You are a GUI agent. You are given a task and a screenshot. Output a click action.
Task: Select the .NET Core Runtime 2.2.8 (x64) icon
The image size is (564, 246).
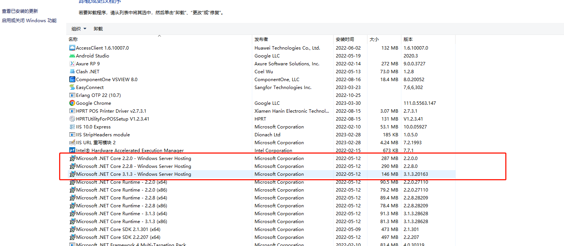72,198
